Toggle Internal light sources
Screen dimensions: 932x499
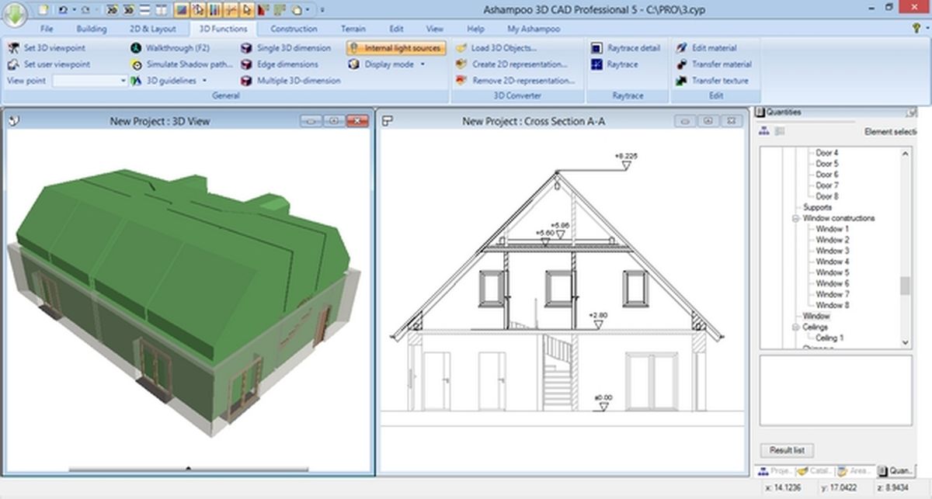(x=397, y=47)
